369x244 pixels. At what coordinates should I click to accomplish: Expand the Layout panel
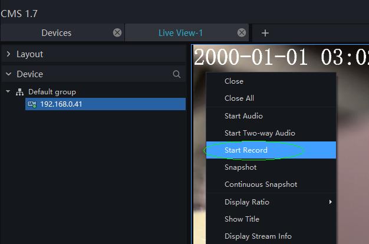(x=9, y=54)
